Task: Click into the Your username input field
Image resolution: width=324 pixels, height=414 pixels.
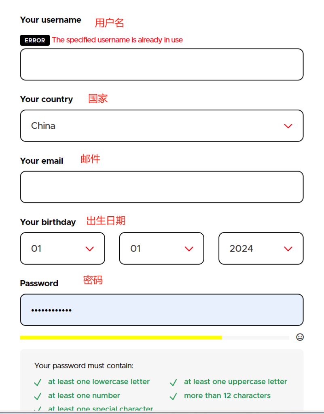Action: tap(162, 64)
